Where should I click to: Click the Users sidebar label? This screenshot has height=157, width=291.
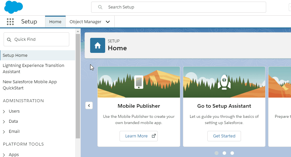coord(14,111)
